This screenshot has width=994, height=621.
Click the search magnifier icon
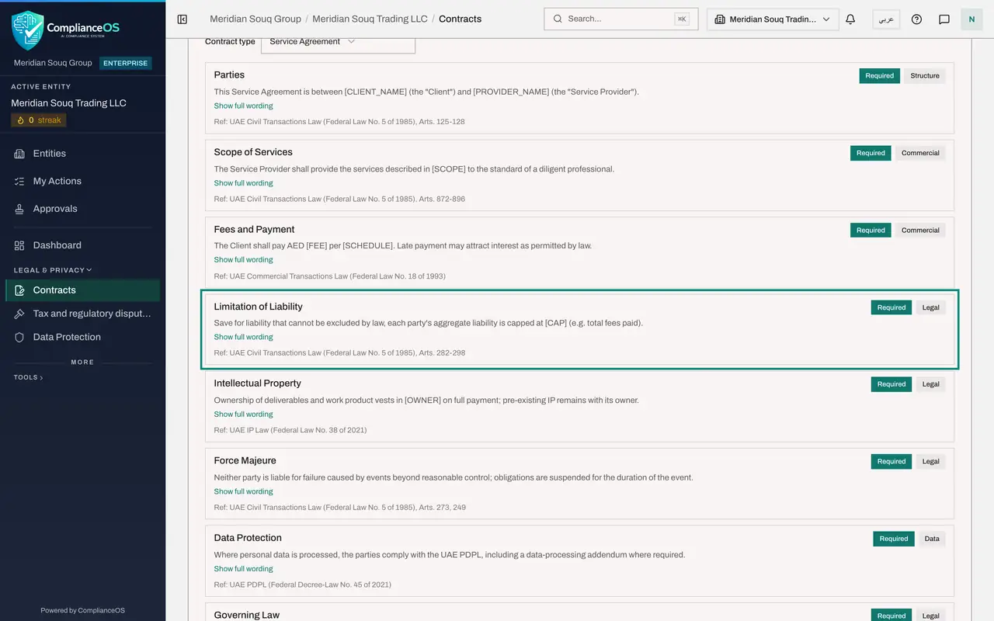click(x=558, y=19)
